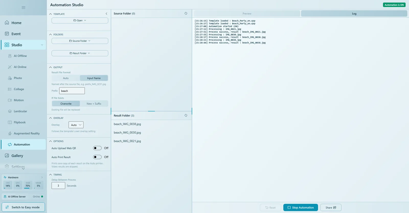Open the template Open dropdown
Viewport: 409px width, 213px height.
80,20
